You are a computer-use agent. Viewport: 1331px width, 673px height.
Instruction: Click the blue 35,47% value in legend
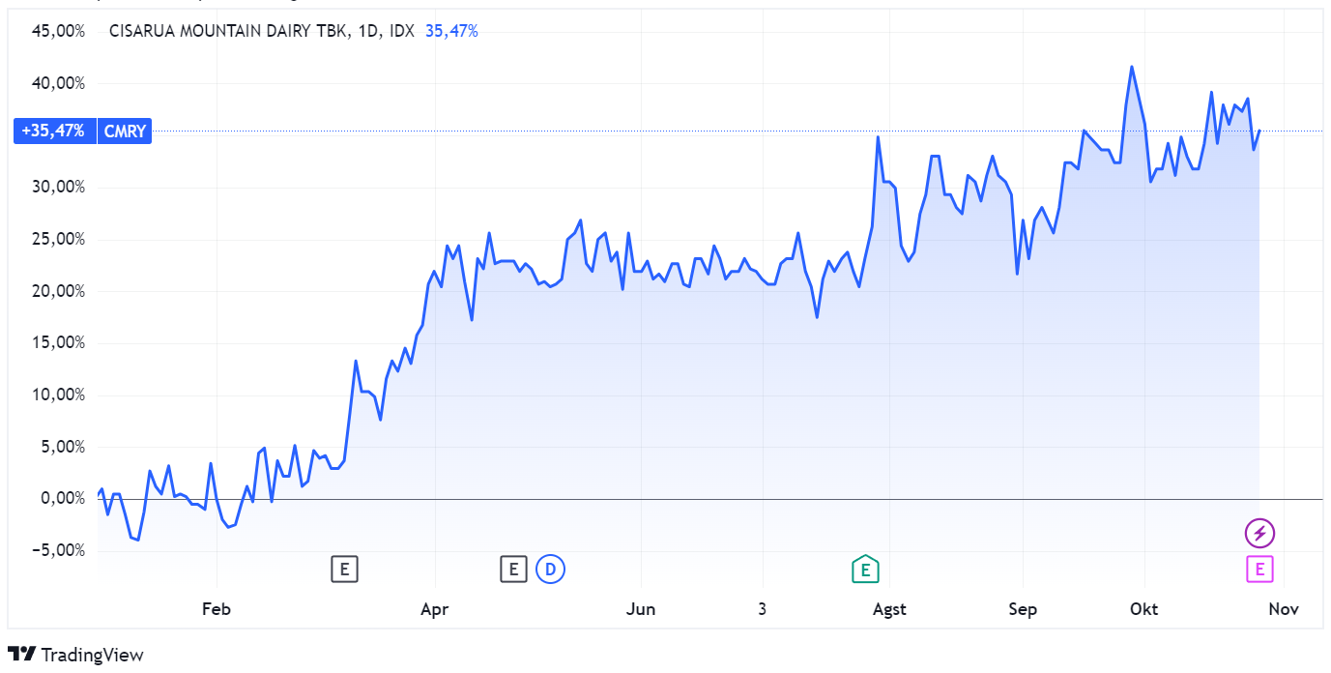click(451, 31)
